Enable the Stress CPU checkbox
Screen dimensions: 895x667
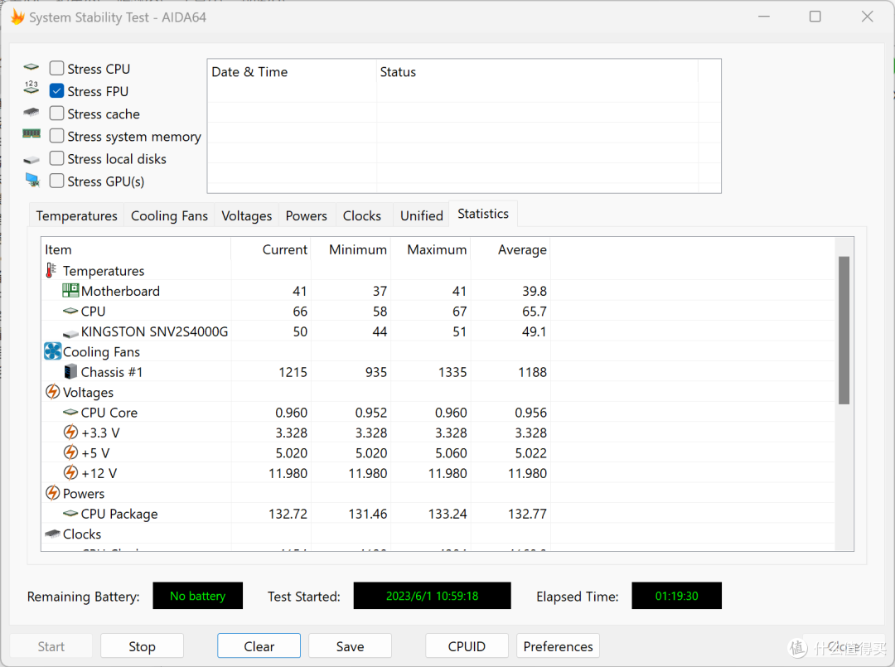(x=56, y=69)
